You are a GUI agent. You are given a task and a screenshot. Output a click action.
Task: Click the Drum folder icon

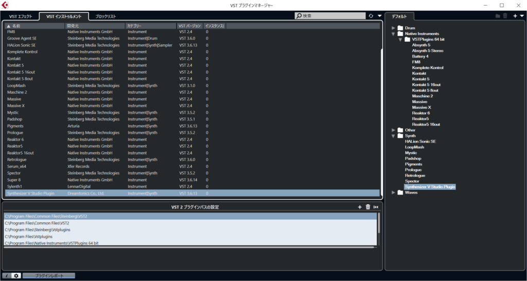click(400, 28)
